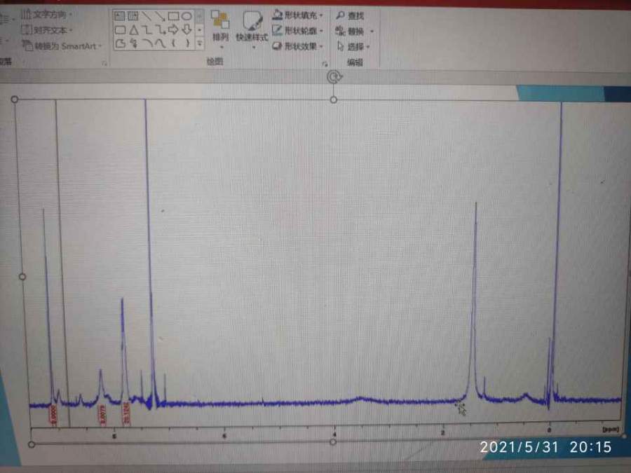Open the paragraph group dialog launcher

click(x=104, y=63)
